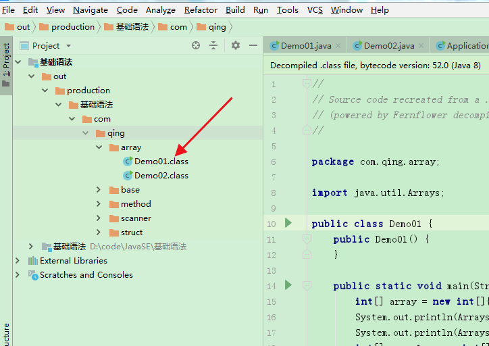Viewport: 489px width, 346px height.
Task: Open the View menu
Action: click(x=55, y=10)
